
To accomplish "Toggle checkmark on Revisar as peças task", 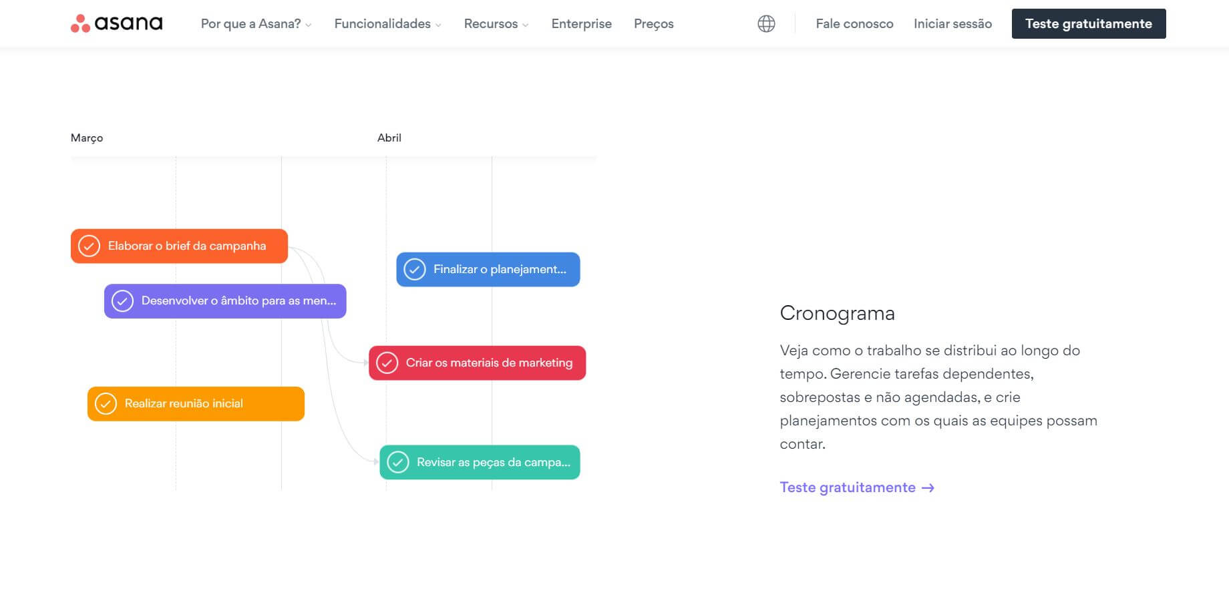I will (397, 462).
